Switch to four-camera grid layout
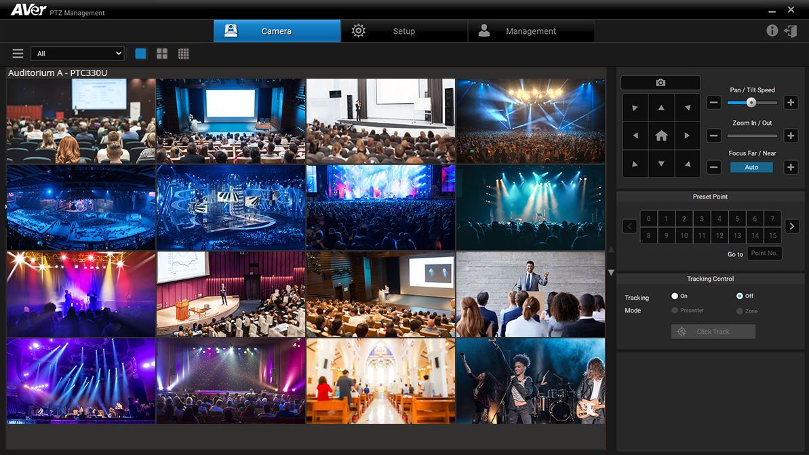The image size is (809, 455). point(162,54)
